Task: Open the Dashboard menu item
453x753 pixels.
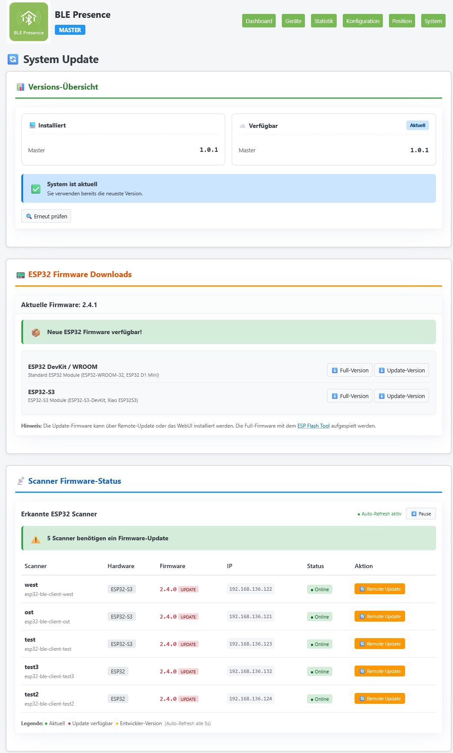Action: [x=259, y=21]
